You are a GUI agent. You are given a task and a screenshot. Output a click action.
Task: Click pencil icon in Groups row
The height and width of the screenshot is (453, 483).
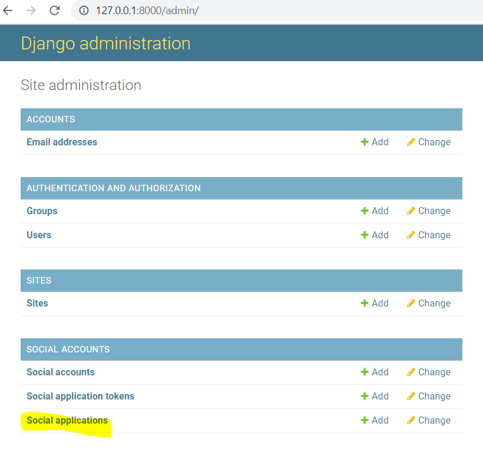pyautogui.click(x=411, y=211)
